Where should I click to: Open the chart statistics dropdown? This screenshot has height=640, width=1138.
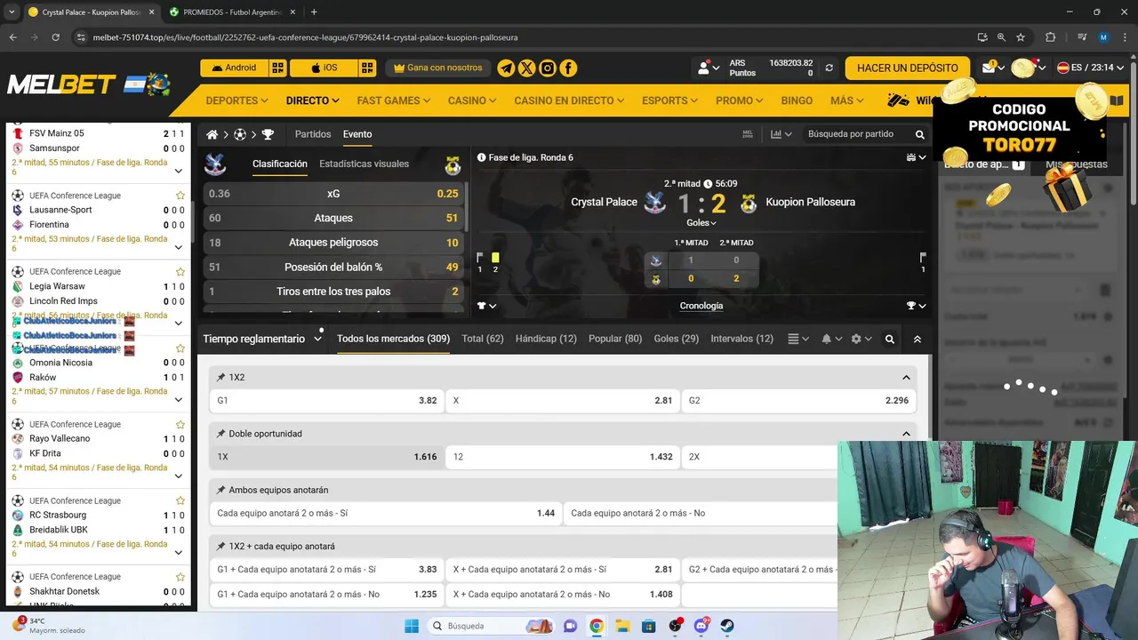pos(781,134)
